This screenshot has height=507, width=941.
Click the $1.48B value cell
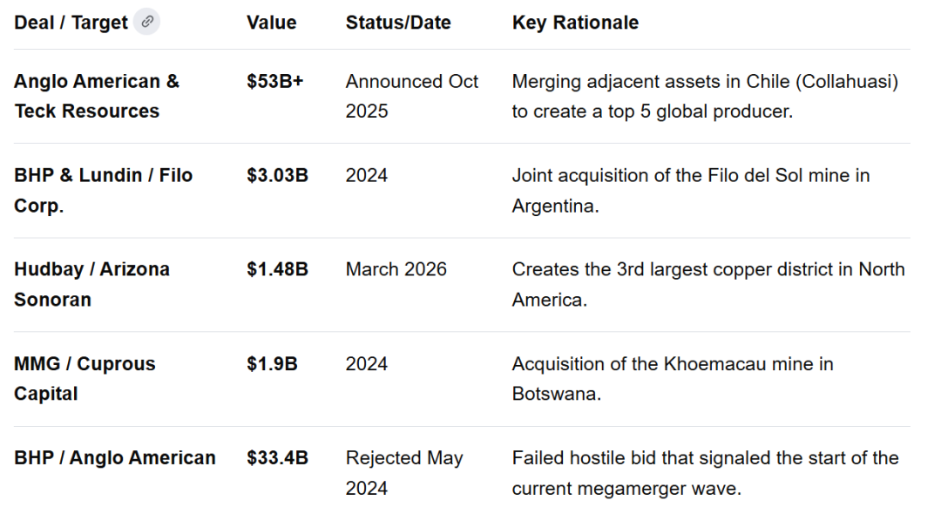(277, 270)
